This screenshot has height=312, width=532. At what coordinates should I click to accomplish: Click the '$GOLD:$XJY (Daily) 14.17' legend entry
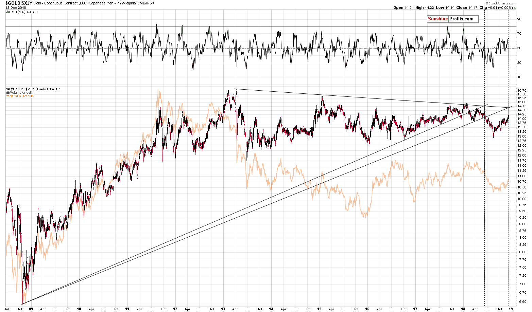point(35,89)
